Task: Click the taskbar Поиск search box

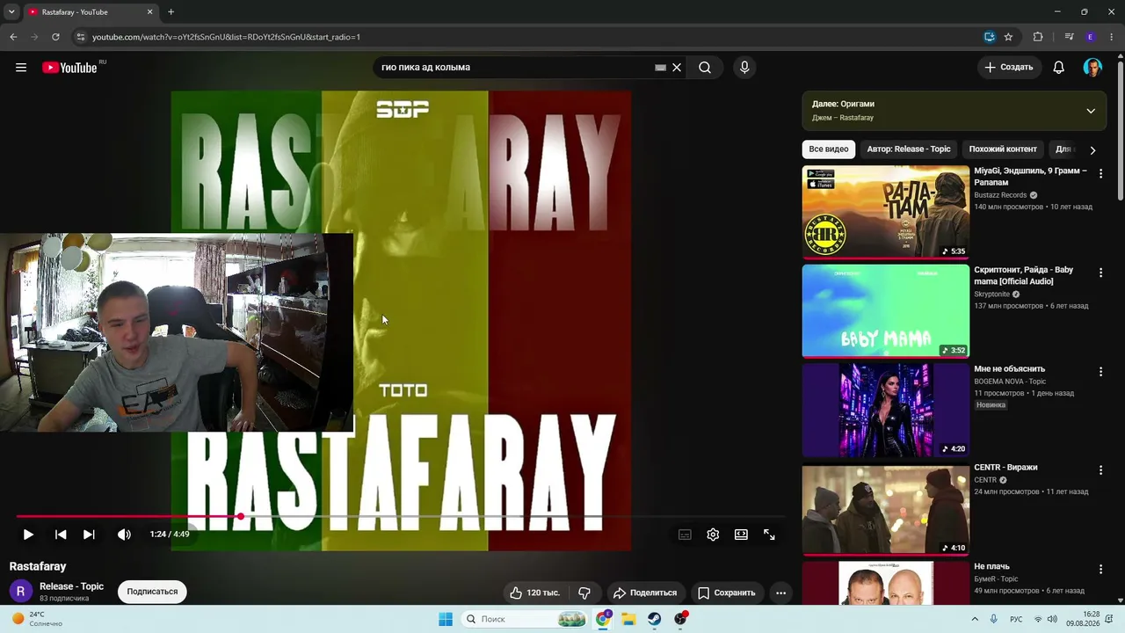Action: point(525,619)
